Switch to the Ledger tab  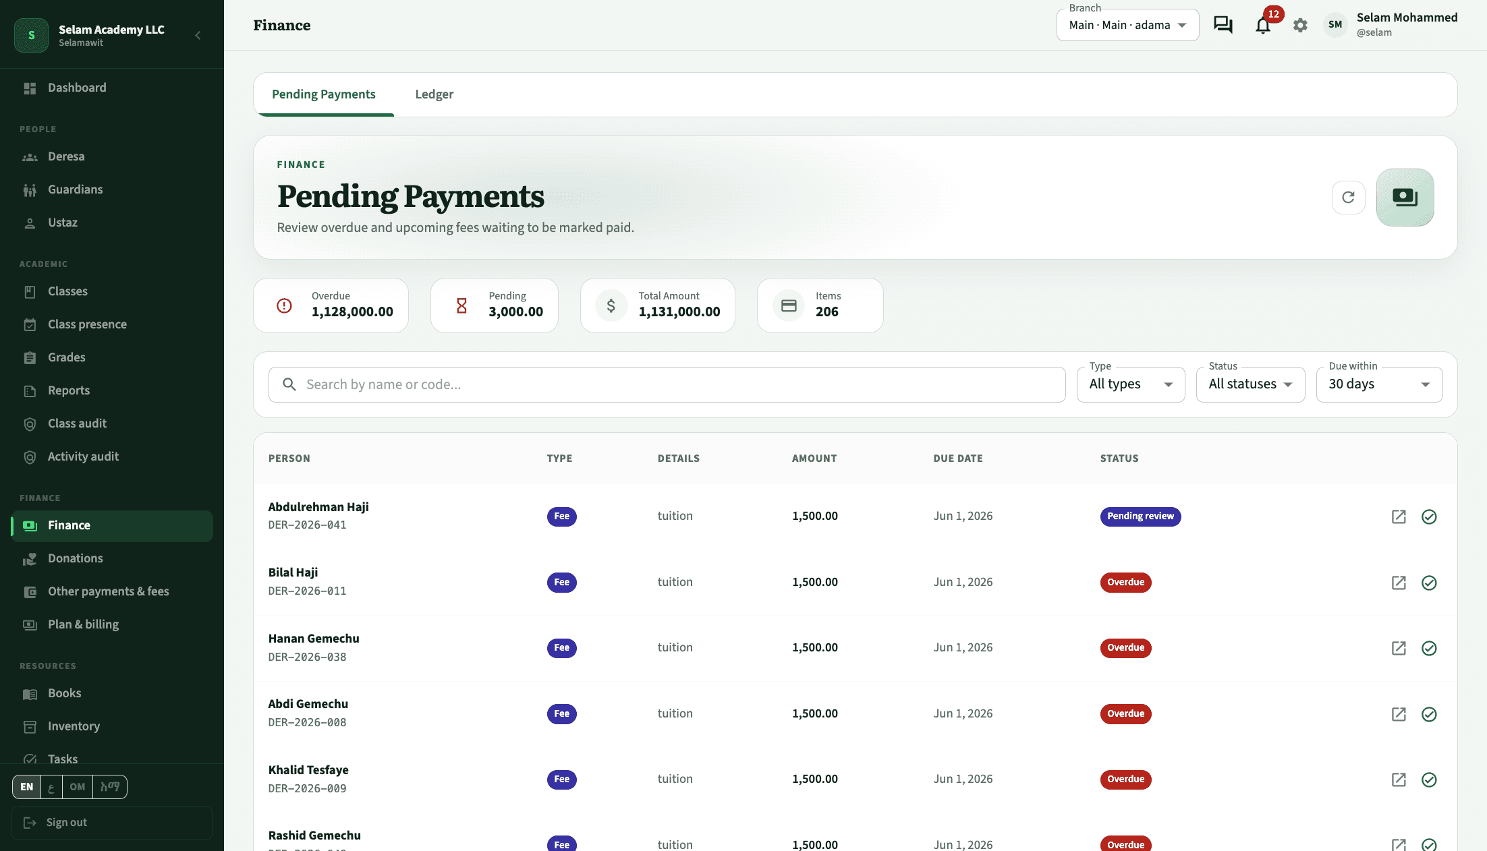pyautogui.click(x=434, y=94)
